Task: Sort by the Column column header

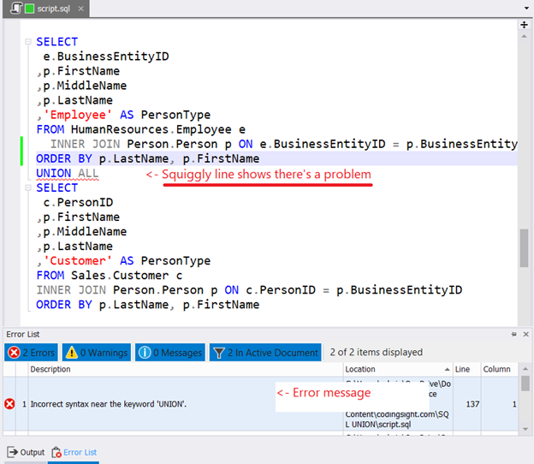Action: point(499,369)
